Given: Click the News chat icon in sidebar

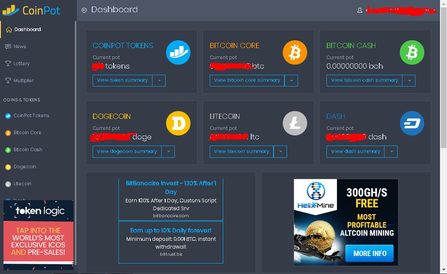Looking at the screenshot, I should [x=8, y=46].
